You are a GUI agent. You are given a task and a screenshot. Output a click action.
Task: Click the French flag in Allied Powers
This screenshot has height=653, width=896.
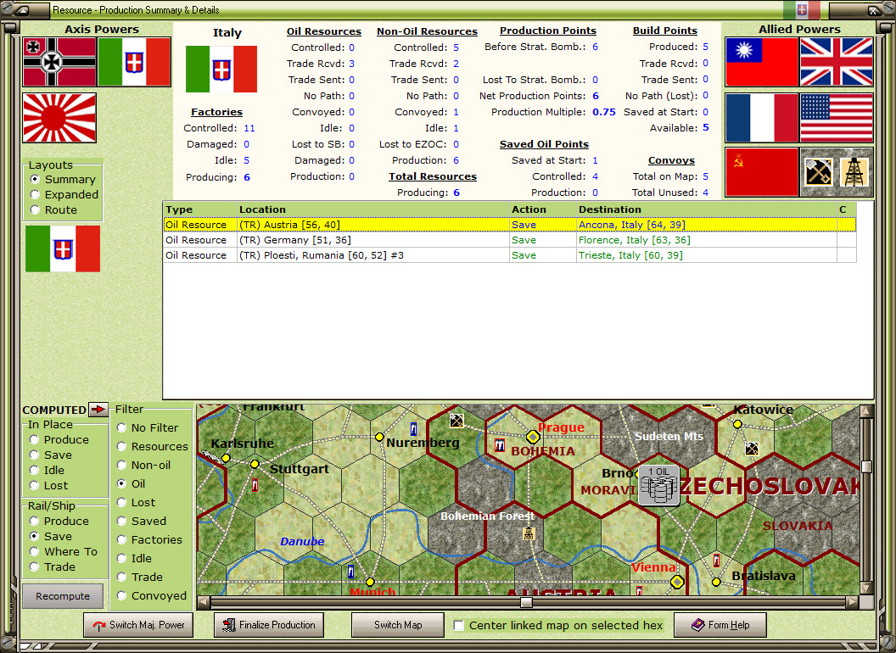pyautogui.click(x=761, y=118)
